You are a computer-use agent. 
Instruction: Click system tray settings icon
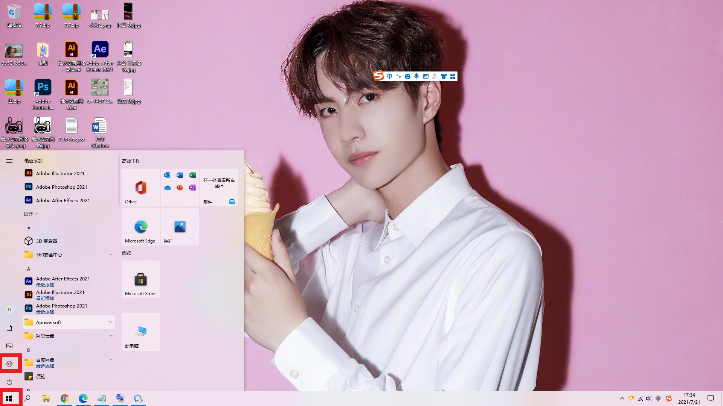tap(9, 364)
